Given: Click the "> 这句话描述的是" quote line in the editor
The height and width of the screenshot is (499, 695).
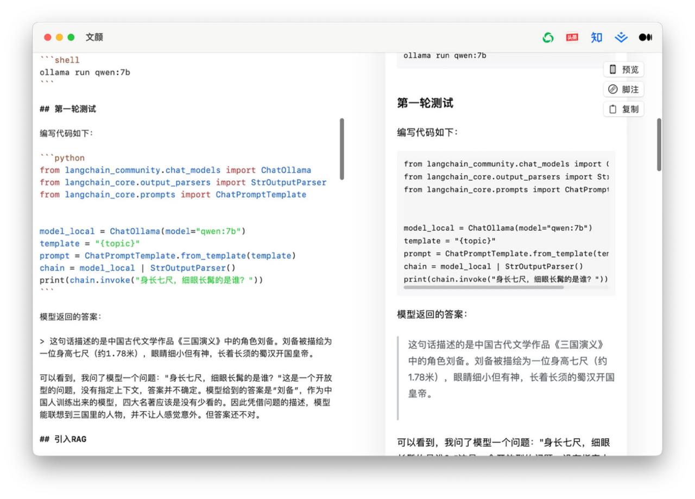Looking at the screenshot, I should click(186, 348).
